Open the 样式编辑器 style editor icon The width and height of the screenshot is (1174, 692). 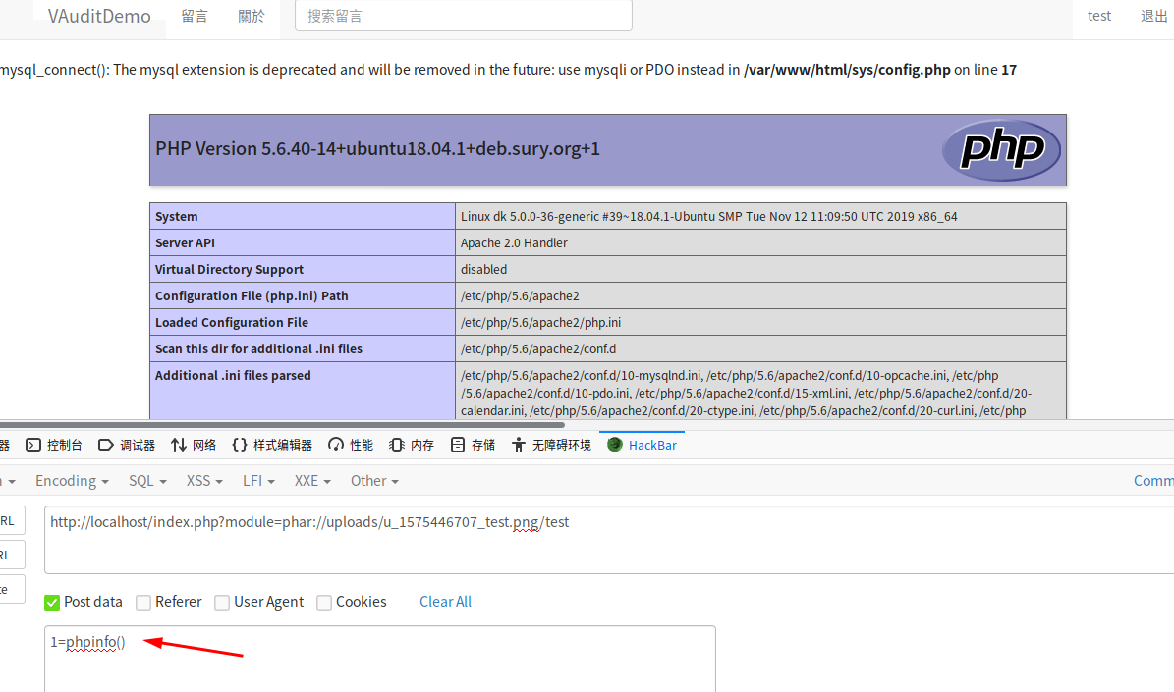[x=240, y=445]
